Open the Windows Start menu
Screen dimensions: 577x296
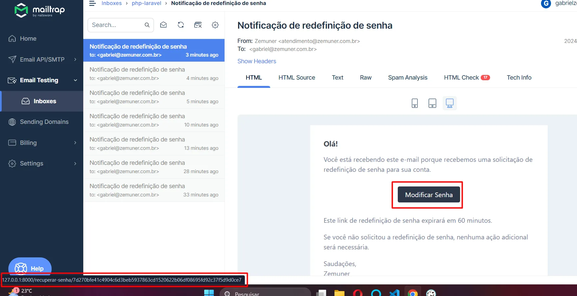point(209,293)
